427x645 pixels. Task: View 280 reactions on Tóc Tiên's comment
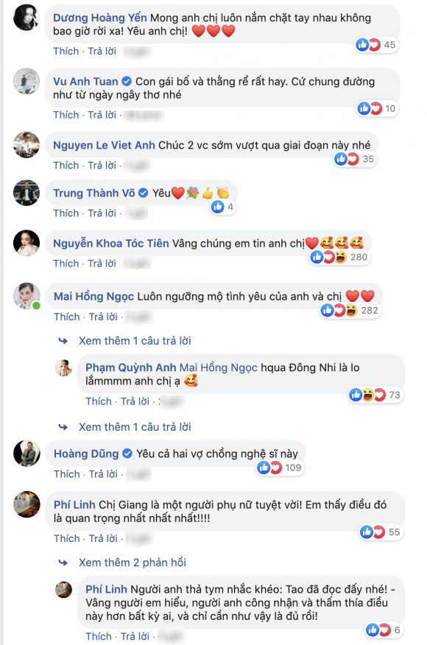click(340, 257)
